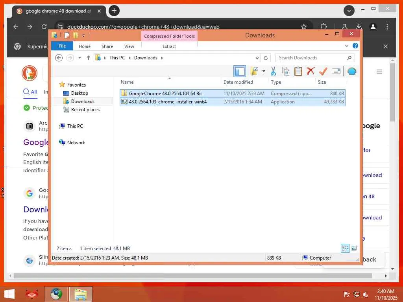
Task: Open the dropdown arrow beside folder options icon
Action: [x=264, y=71]
